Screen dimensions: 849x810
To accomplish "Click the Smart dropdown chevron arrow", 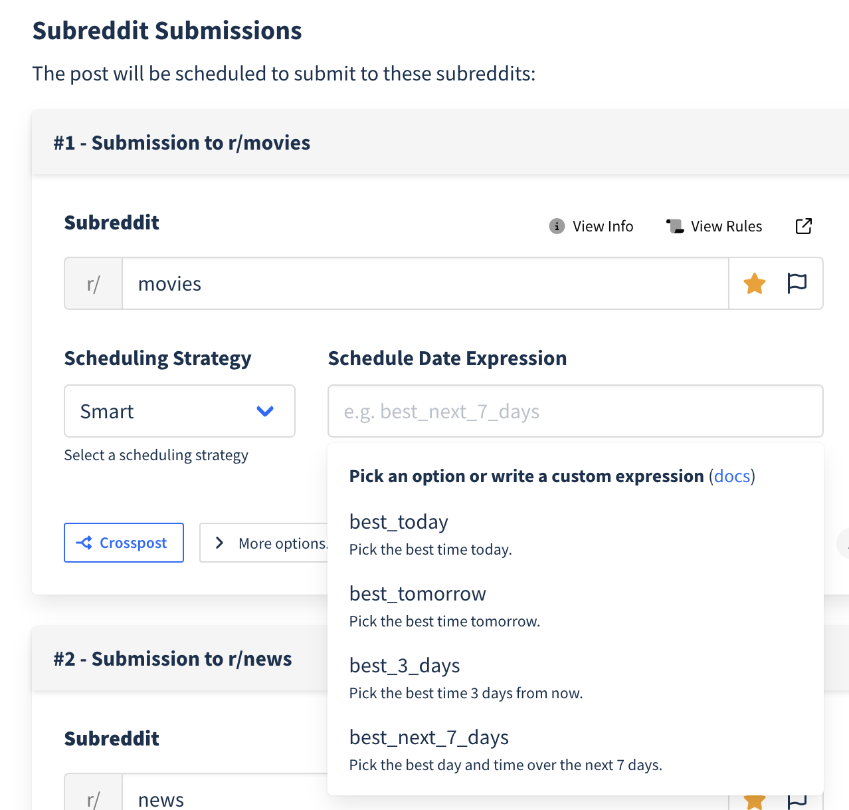I will coord(265,412).
